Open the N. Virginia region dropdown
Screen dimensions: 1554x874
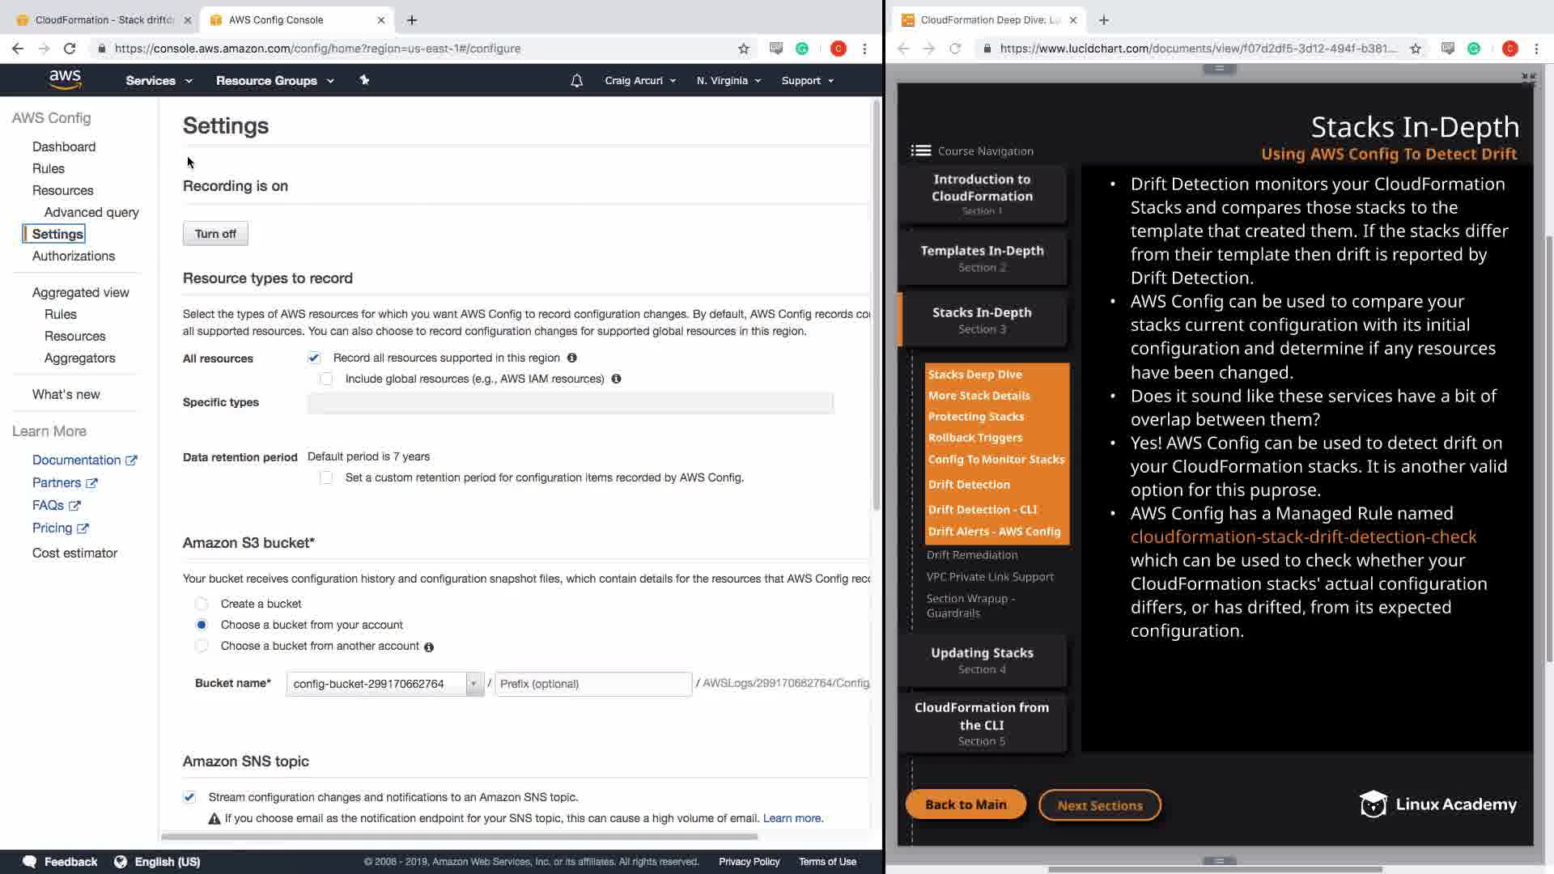click(728, 81)
